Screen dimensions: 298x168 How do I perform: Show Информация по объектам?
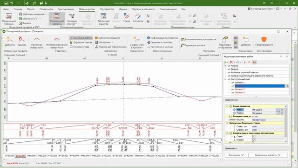point(163,38)
